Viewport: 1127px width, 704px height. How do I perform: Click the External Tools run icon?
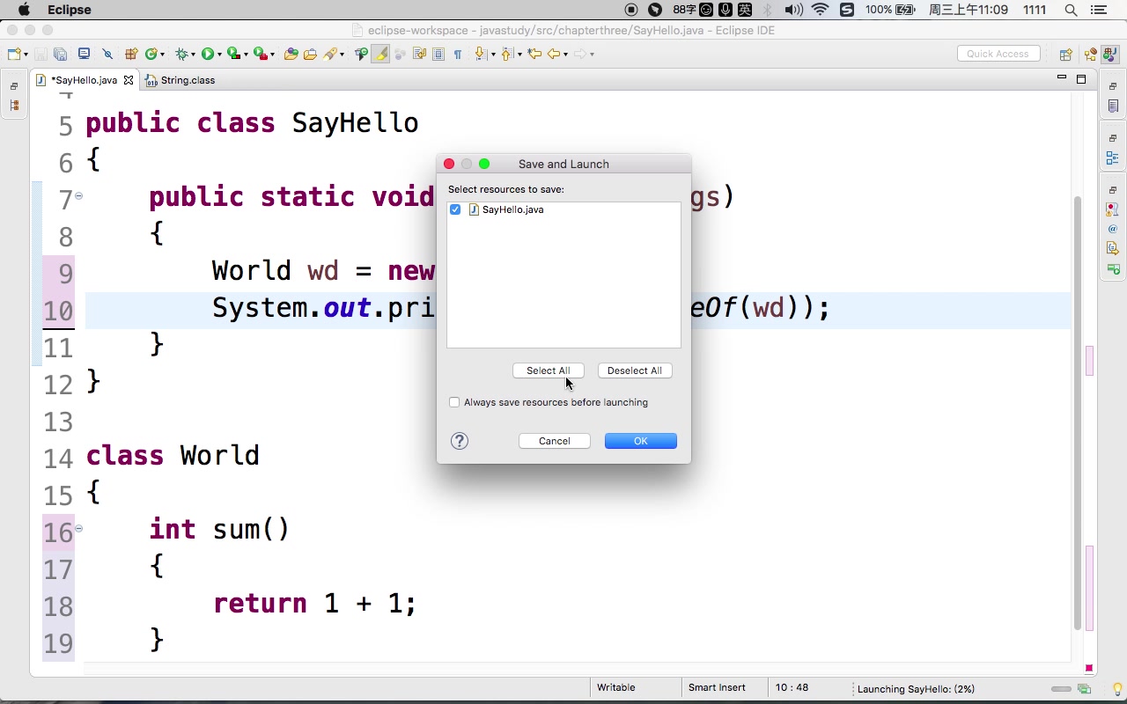coord(260,54)
